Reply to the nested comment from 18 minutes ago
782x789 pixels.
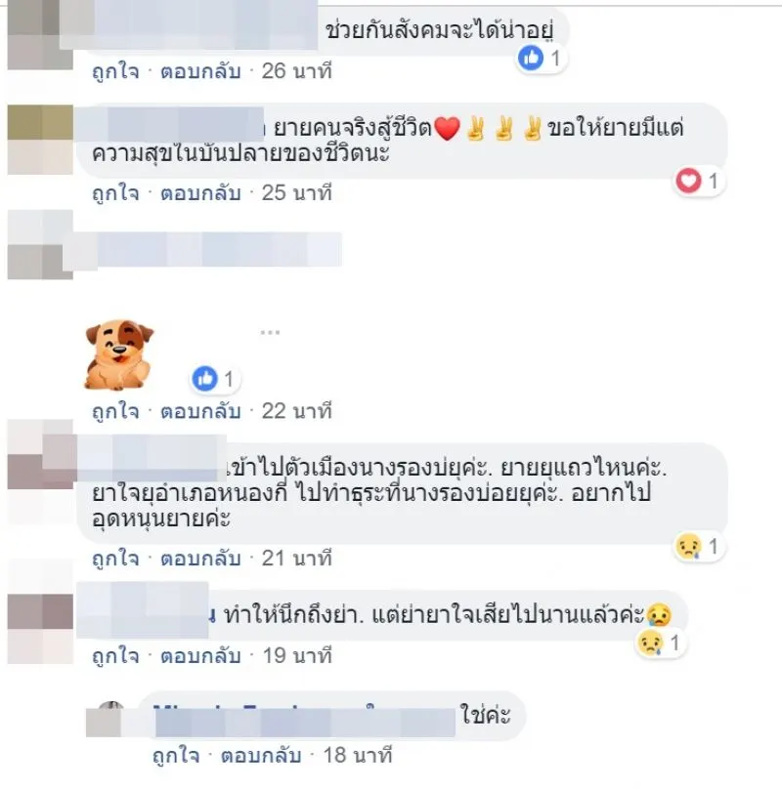click(x=261, y=755)
